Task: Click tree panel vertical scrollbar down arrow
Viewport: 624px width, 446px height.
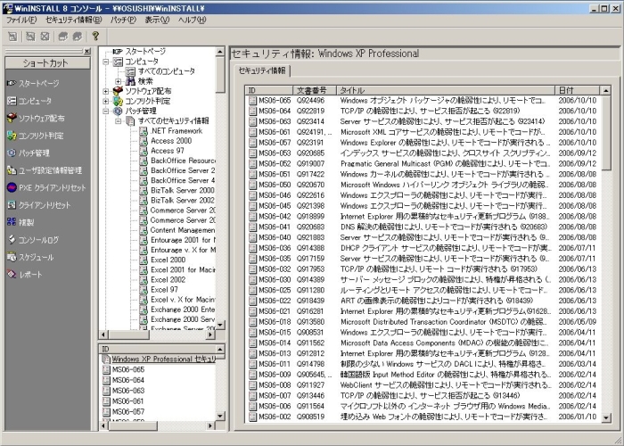Action: pyautogui.click(x=220, y=326)
